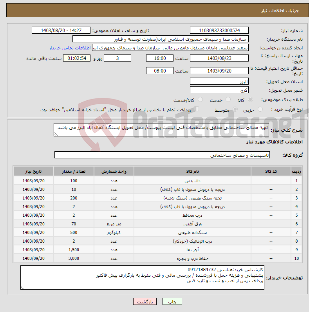Click unit کیلوگرم in سنگدانه طبیعی row
This screenshot has width=309, height=312.
point(114,232)
